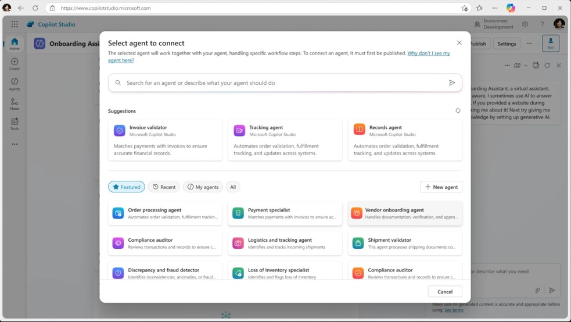This screenshot has width=571, height=322.
Task: Go back in the browser
Action: (21, 8)
